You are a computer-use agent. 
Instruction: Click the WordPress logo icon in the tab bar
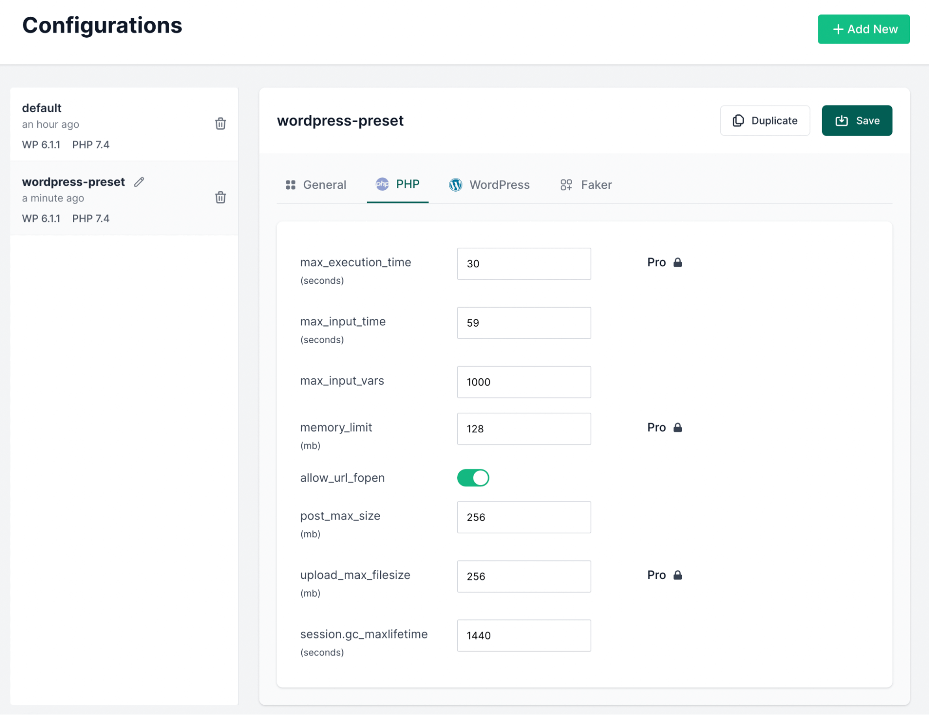(455, 185)
